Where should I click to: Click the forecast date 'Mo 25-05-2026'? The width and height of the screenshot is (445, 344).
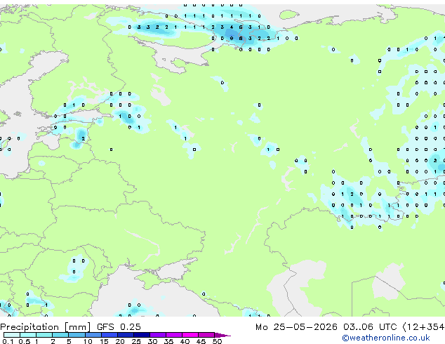click(296, 327)
